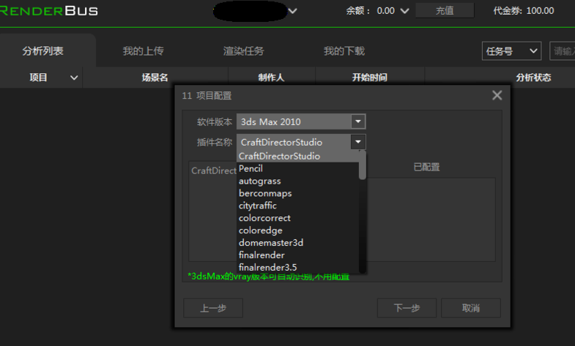Image resolution: width=575 pixels, height=346 pixels.
Task: Click 下一步 next step button
Action: pyautogui.click(x=407, y=308)
